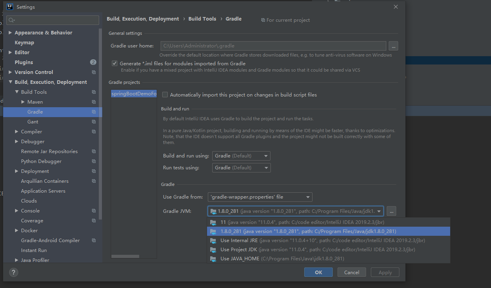
Task: Open the Use Gradle from dropdown
Action: 260,197
